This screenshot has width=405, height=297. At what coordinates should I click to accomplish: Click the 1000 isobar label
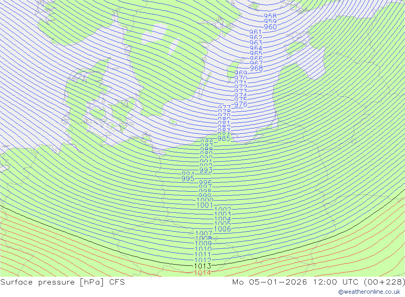coord(205,200)
